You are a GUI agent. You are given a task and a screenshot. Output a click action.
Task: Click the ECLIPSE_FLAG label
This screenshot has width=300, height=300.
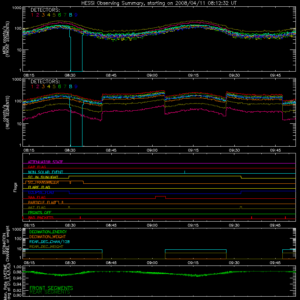(41, 192)
